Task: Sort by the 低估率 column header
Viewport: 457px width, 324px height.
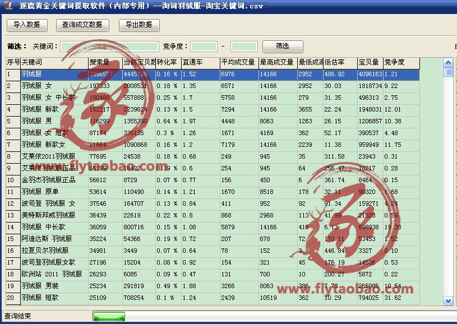Action: (340, 62)
